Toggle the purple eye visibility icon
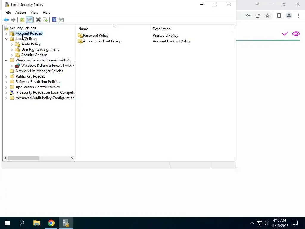Viewport: 305px width, 229px height. [x=296, y=34]
